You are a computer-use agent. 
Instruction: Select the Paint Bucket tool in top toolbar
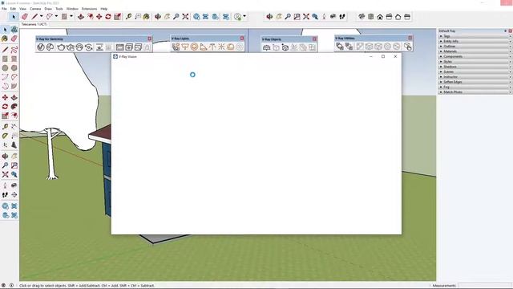pyautogui.click(x=146, y=16)
